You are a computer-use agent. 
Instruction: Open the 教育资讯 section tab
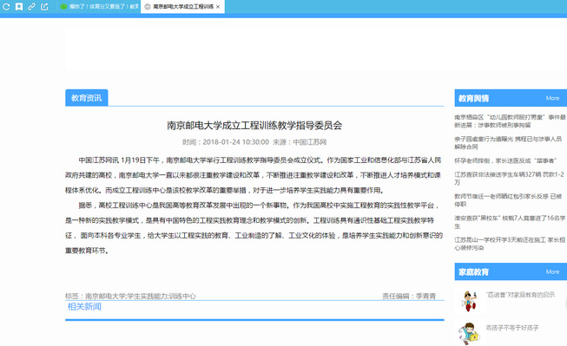87,98
